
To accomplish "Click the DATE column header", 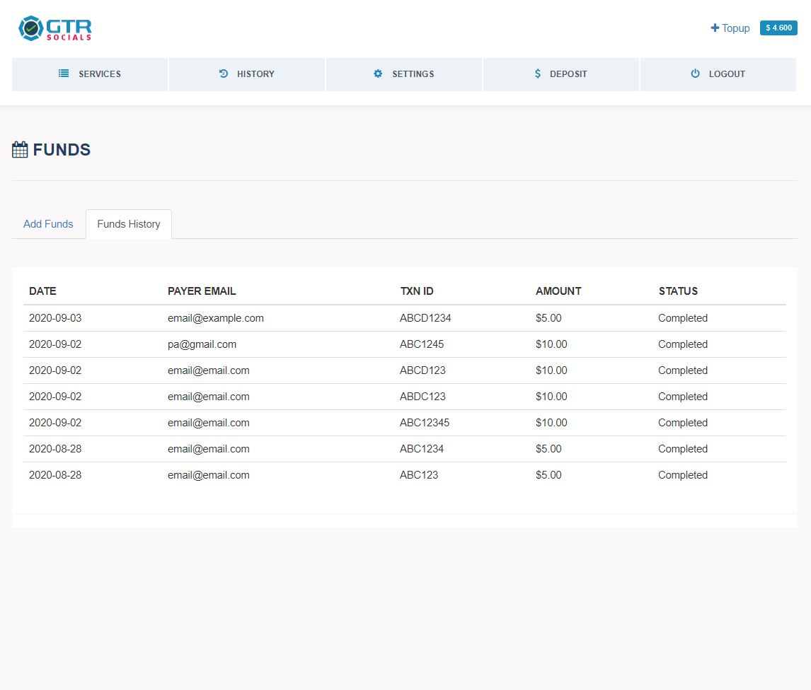I will pyautogui.click(x=42, y=291).
